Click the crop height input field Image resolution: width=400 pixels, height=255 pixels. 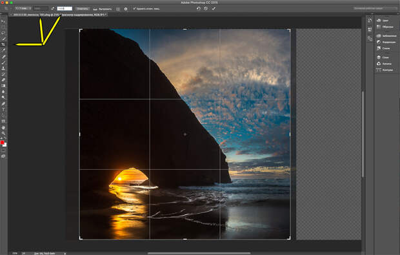65,8
